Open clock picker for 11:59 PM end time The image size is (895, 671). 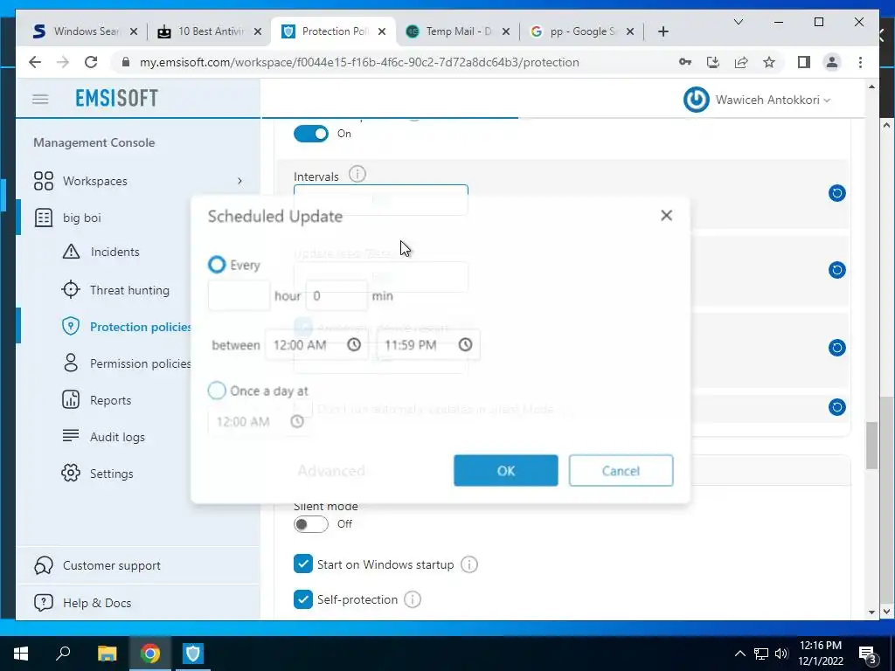[x=465, y=344]
